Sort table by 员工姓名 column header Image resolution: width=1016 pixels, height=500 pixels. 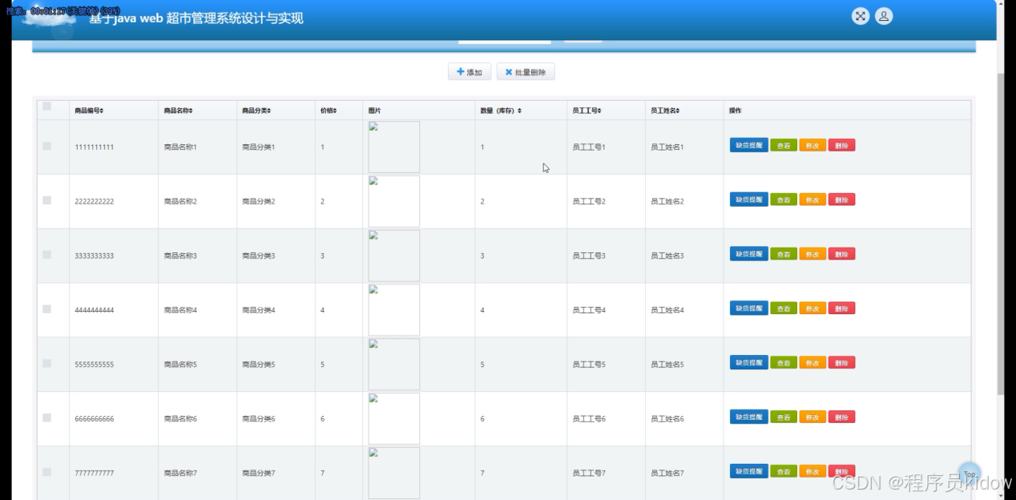pos(665,111)
